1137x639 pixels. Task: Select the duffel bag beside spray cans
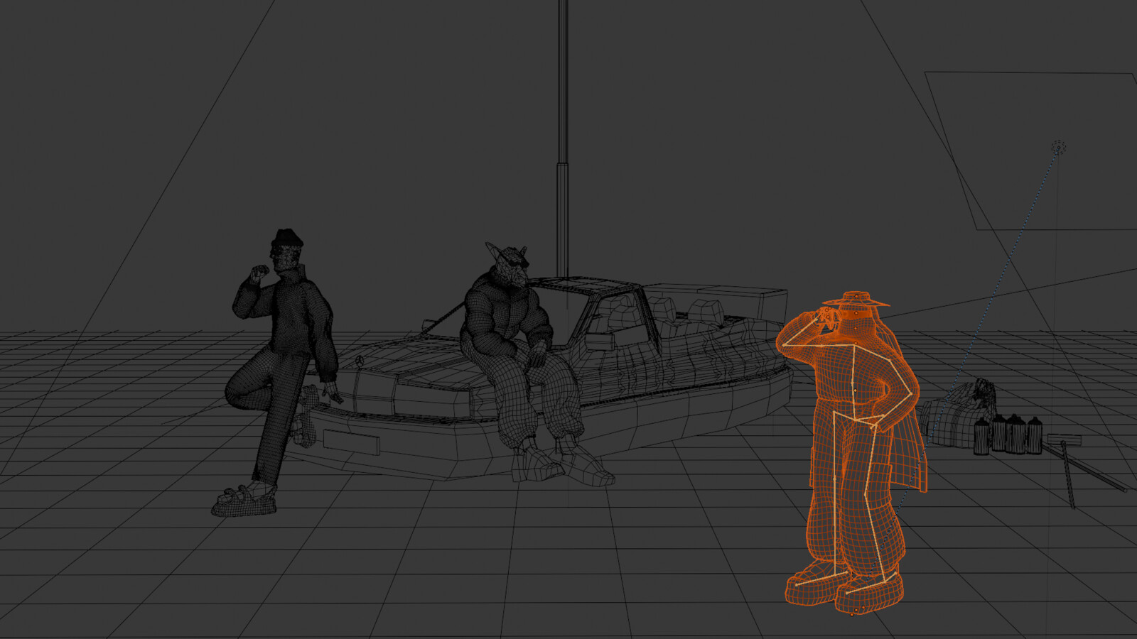956,415
